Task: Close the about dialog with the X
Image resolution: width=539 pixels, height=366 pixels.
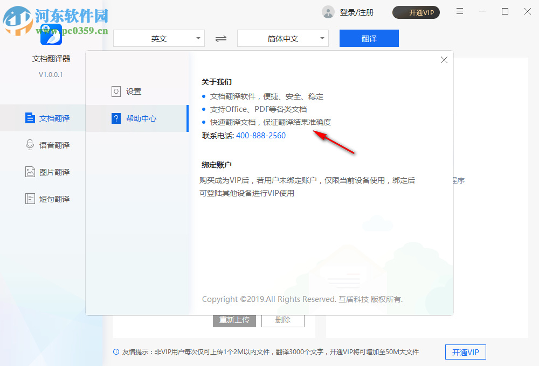Action: tap(444, 60)
